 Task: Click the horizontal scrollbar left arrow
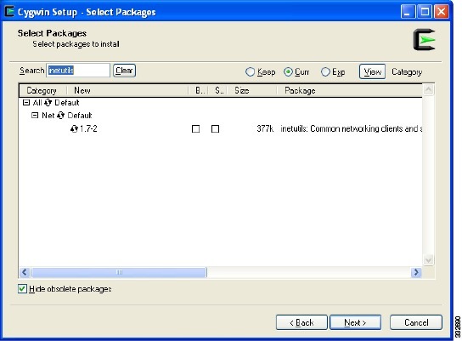point(25,272)
